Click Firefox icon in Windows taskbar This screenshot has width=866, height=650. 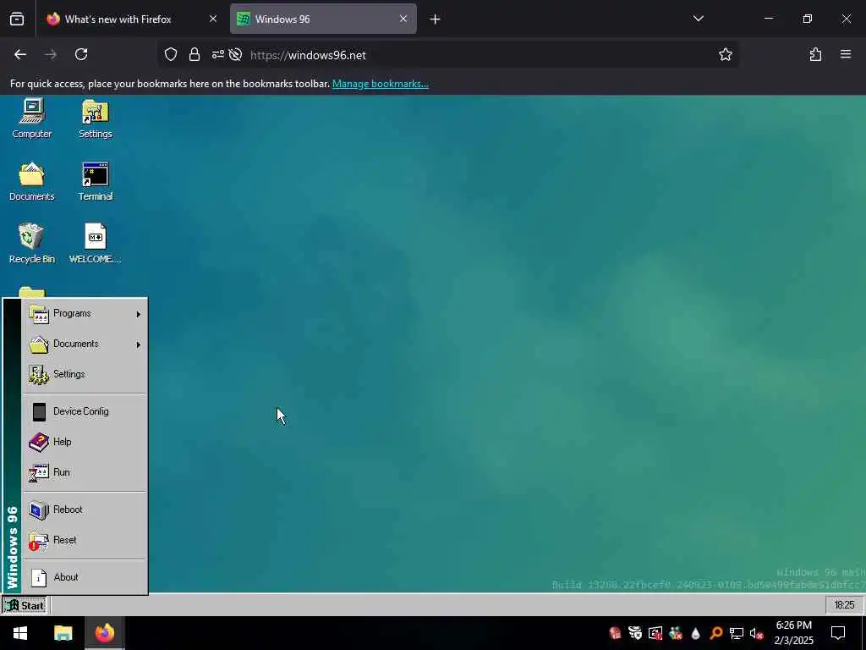pyautogui.click(x=104, y=633)
